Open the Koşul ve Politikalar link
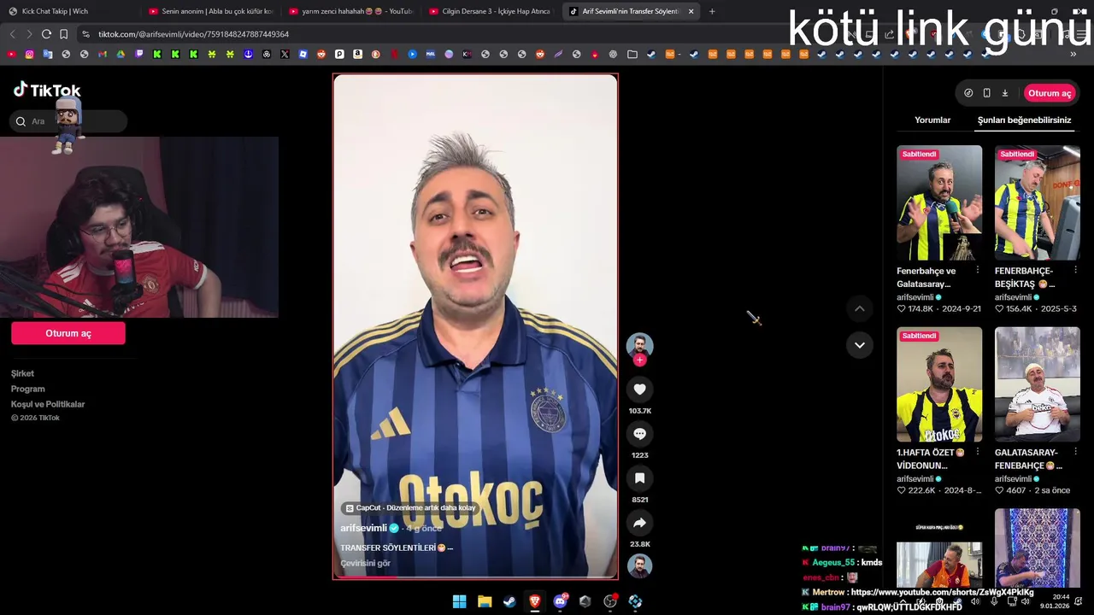The width and height of the screenshot is (1094, 615). tap(48, 404)
